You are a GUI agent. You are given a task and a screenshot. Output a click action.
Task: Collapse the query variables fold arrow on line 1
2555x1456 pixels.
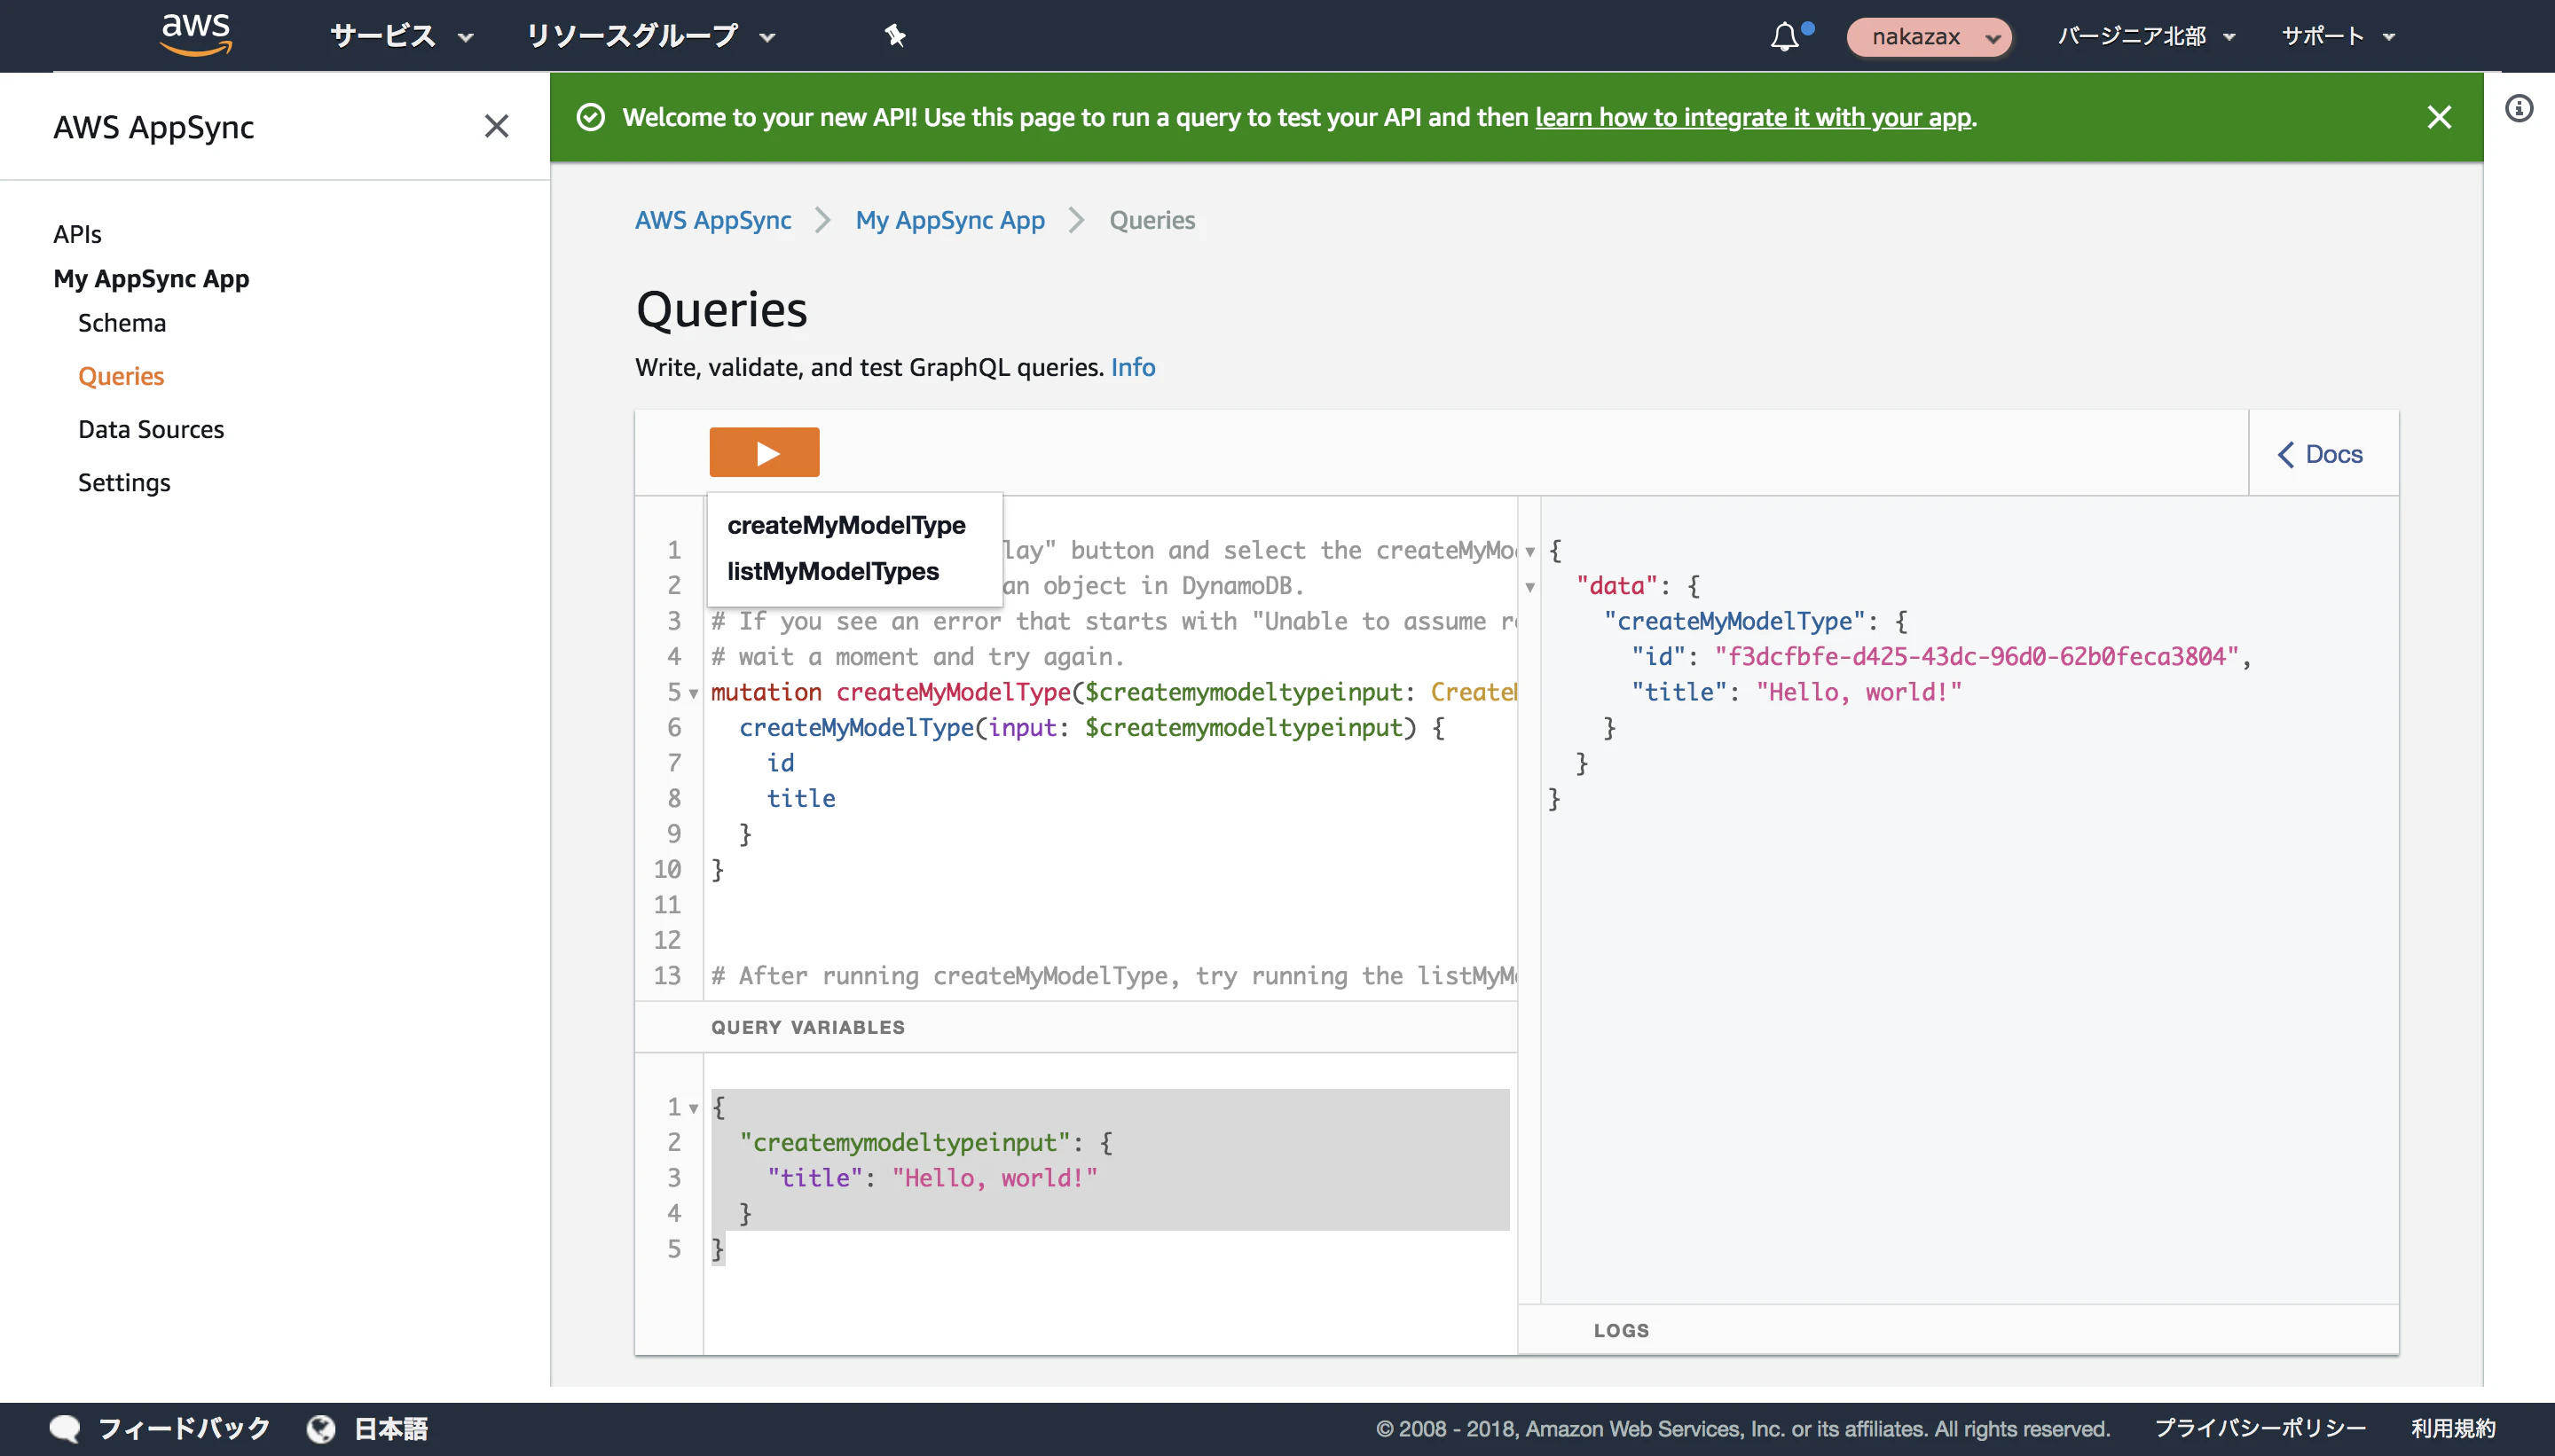tap(693, 1108)
